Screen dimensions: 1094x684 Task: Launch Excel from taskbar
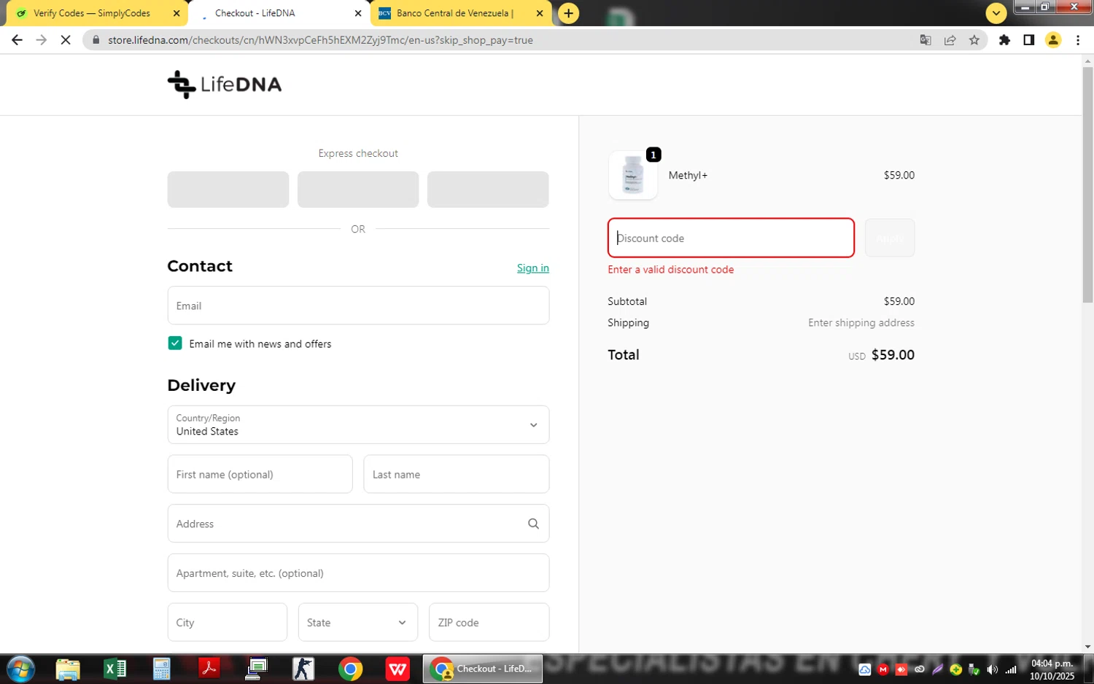[x=115, y=669]
